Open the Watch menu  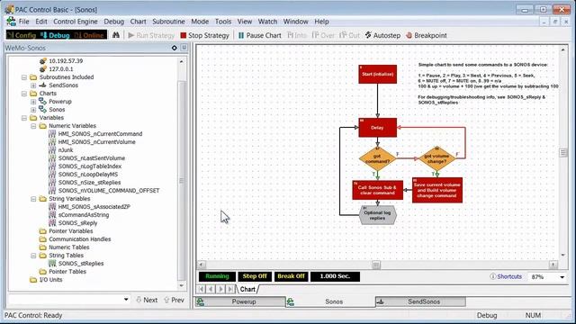[x=267, y=22]
